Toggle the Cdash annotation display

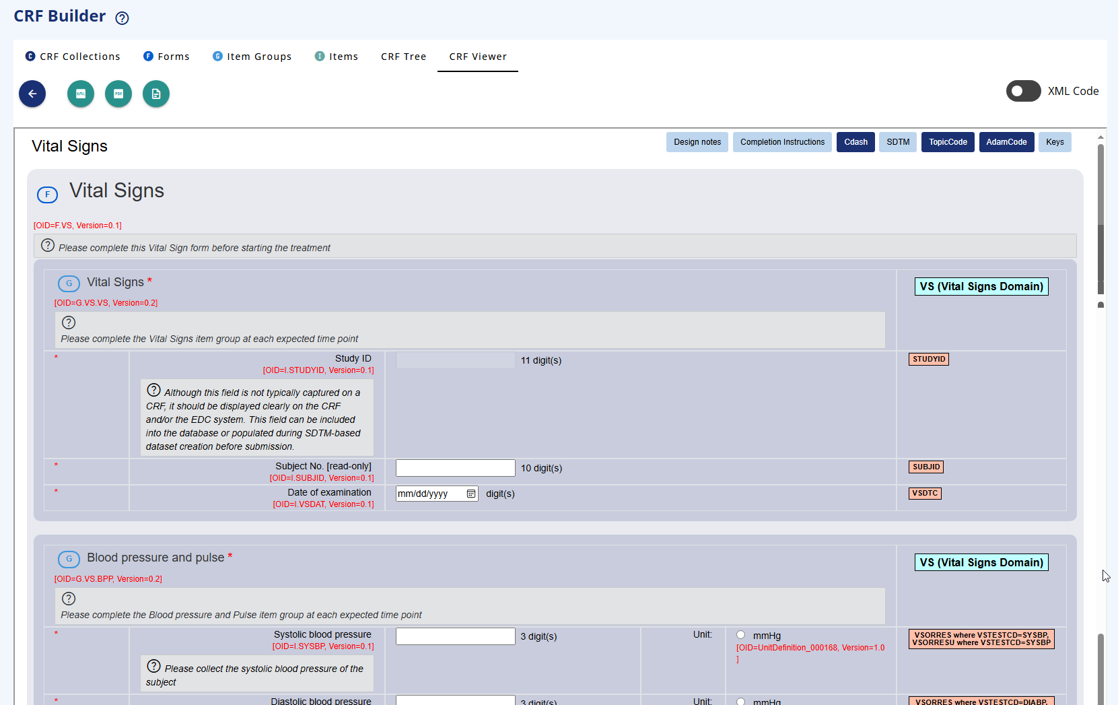tap(855, 141)
